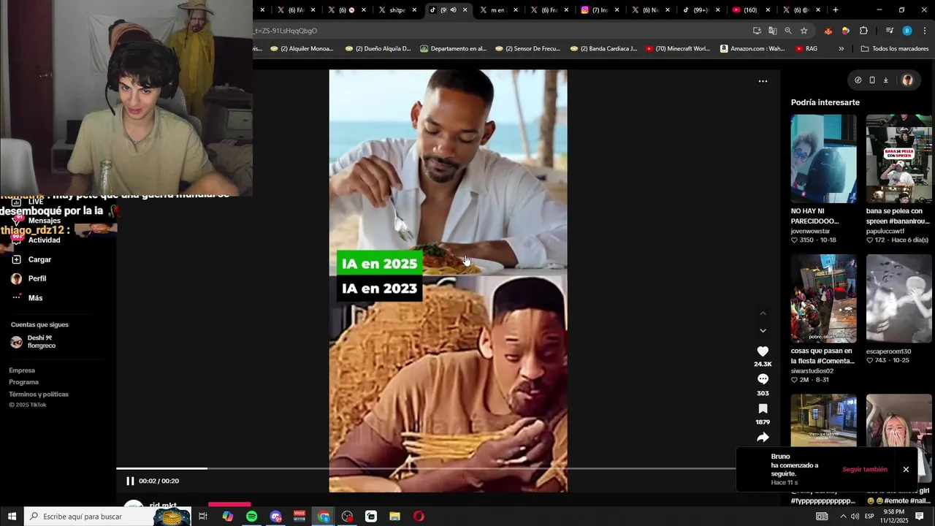Bookmark this page with the star icon

coord(804,31)
